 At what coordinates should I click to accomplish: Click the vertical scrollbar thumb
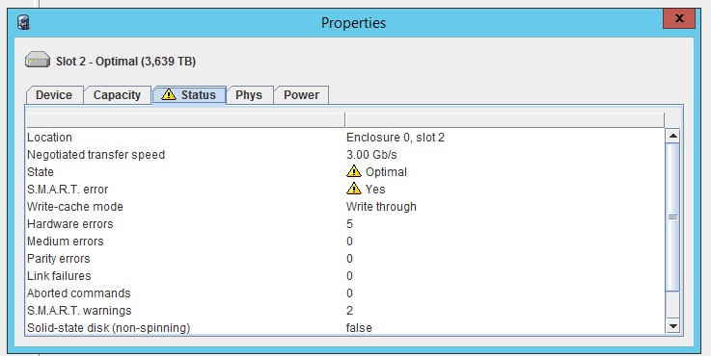(x=673, y=217)
